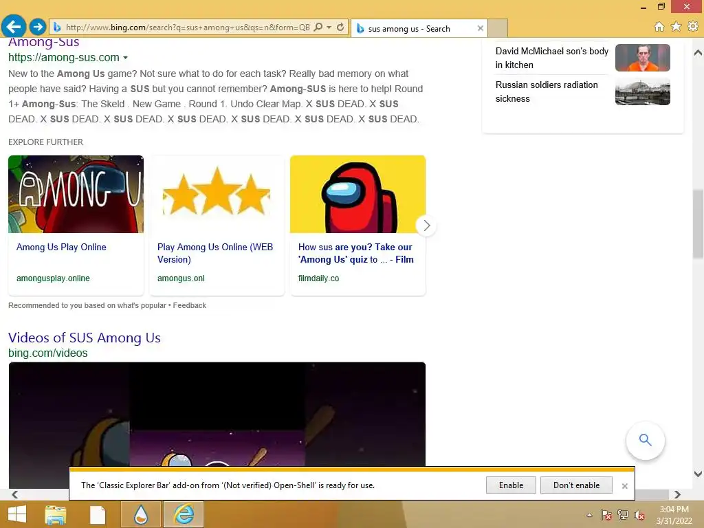Open the Russian soldiers news thumbnail
The width and height of the screenshot is (704, 528).
coord(643,91)
